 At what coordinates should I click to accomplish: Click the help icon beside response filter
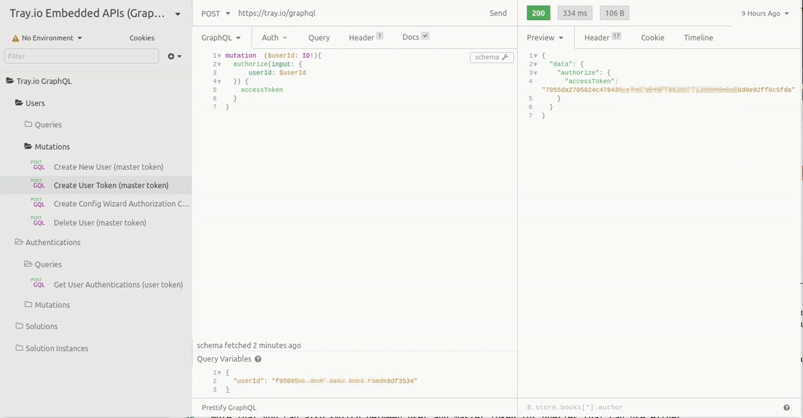tap(786, 407)
